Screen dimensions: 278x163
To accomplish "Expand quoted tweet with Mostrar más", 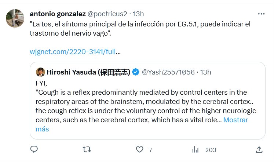I will tap(235, 120).
